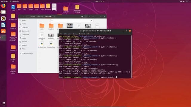
Task: Select the LAB4 desktop folder
Action: 36,7
